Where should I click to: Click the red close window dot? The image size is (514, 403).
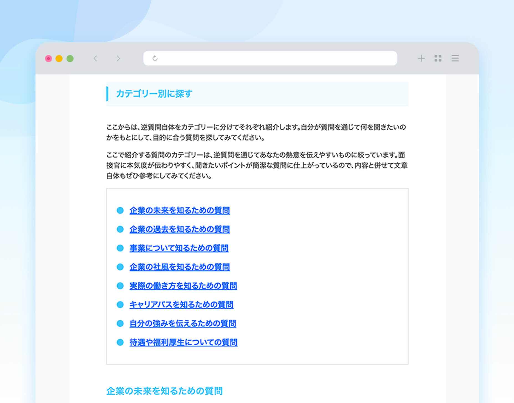click(49, 59)
